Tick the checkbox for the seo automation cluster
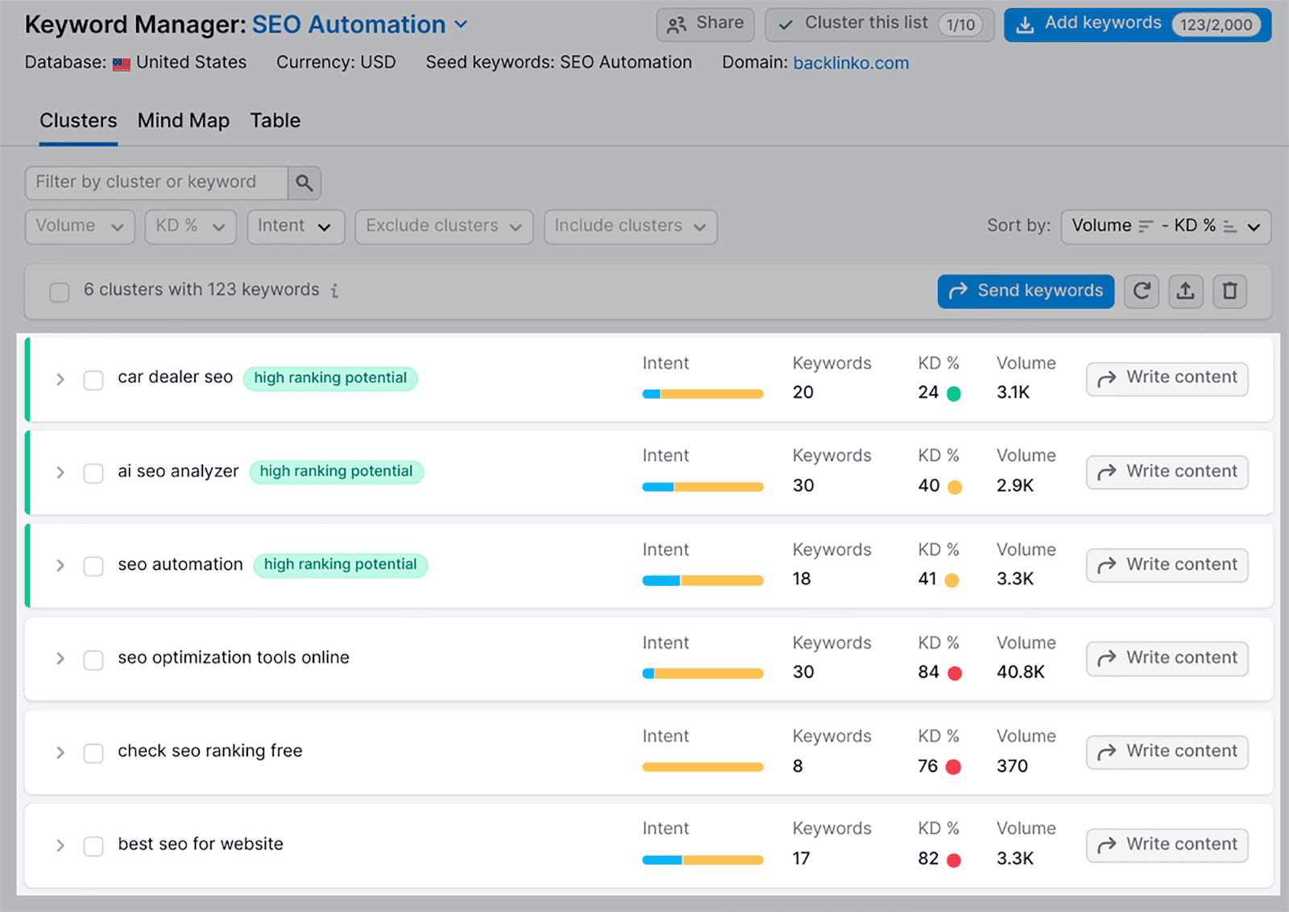Viewport: 1289px width, 912px height. click(x=93, y=566)
